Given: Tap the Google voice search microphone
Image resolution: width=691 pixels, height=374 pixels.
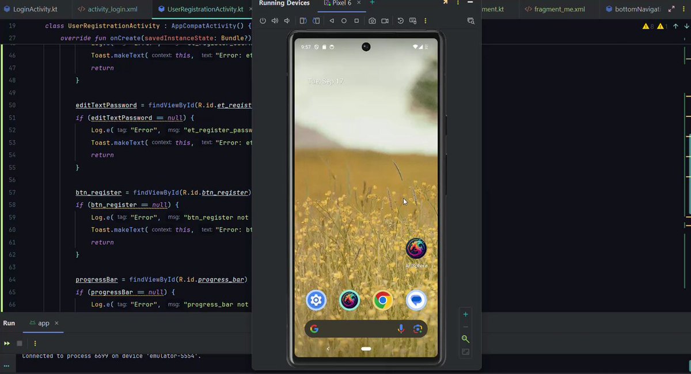Looking at the screenshot, I should pyautogui.click(x=401, y=329).
